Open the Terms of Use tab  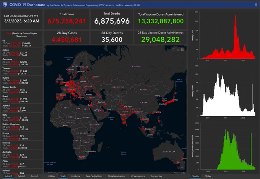point(156,176)
